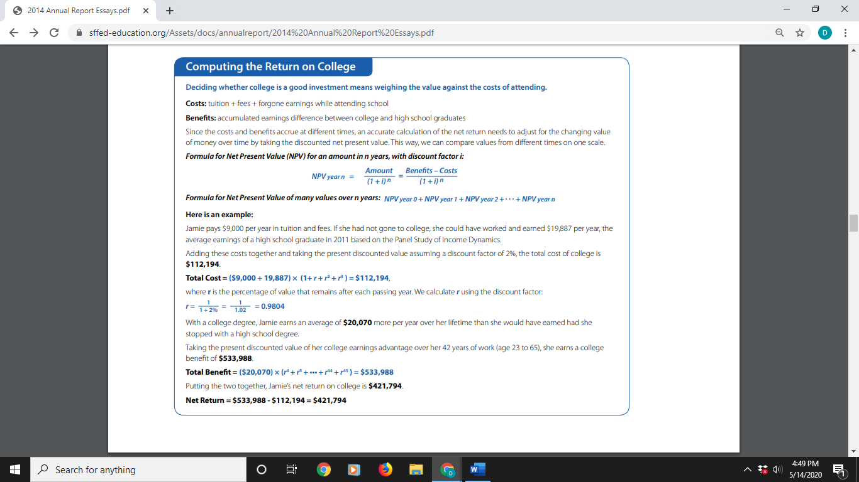The height and width of the screenshot is (482, 859).
Task: Open the Chrome profile D avatar
Action: [x=824, y=33]
